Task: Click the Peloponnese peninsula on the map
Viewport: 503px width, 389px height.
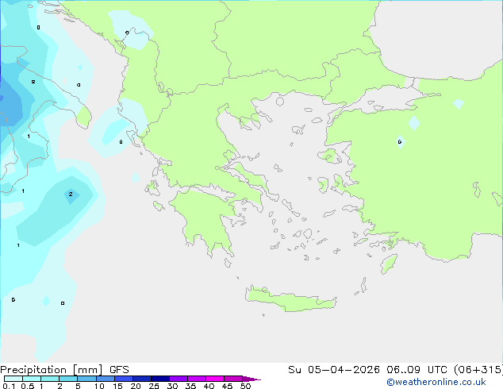Action: (x=205, y=218)
